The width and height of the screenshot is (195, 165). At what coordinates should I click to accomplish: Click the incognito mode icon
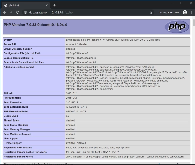(x=185, y=12)
